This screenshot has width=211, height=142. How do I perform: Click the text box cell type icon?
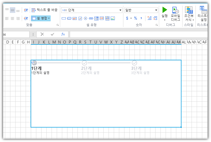[75, 18]
